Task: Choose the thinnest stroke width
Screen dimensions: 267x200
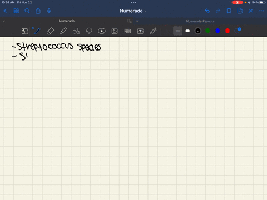Action: click(167, 31)
